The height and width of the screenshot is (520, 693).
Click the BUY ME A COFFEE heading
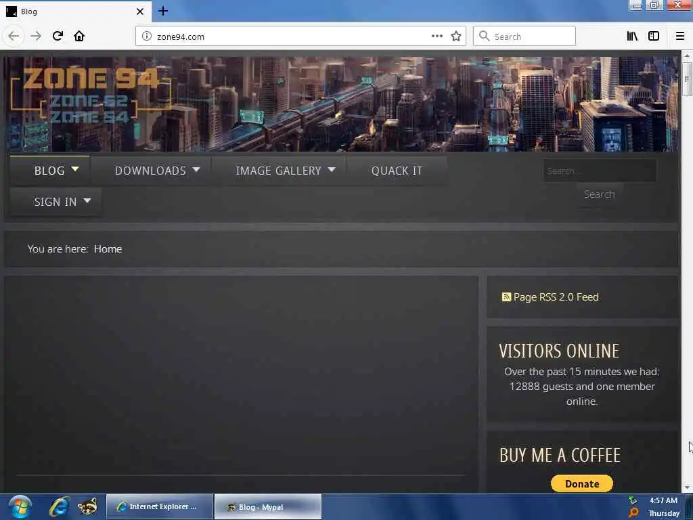point(560,455)
